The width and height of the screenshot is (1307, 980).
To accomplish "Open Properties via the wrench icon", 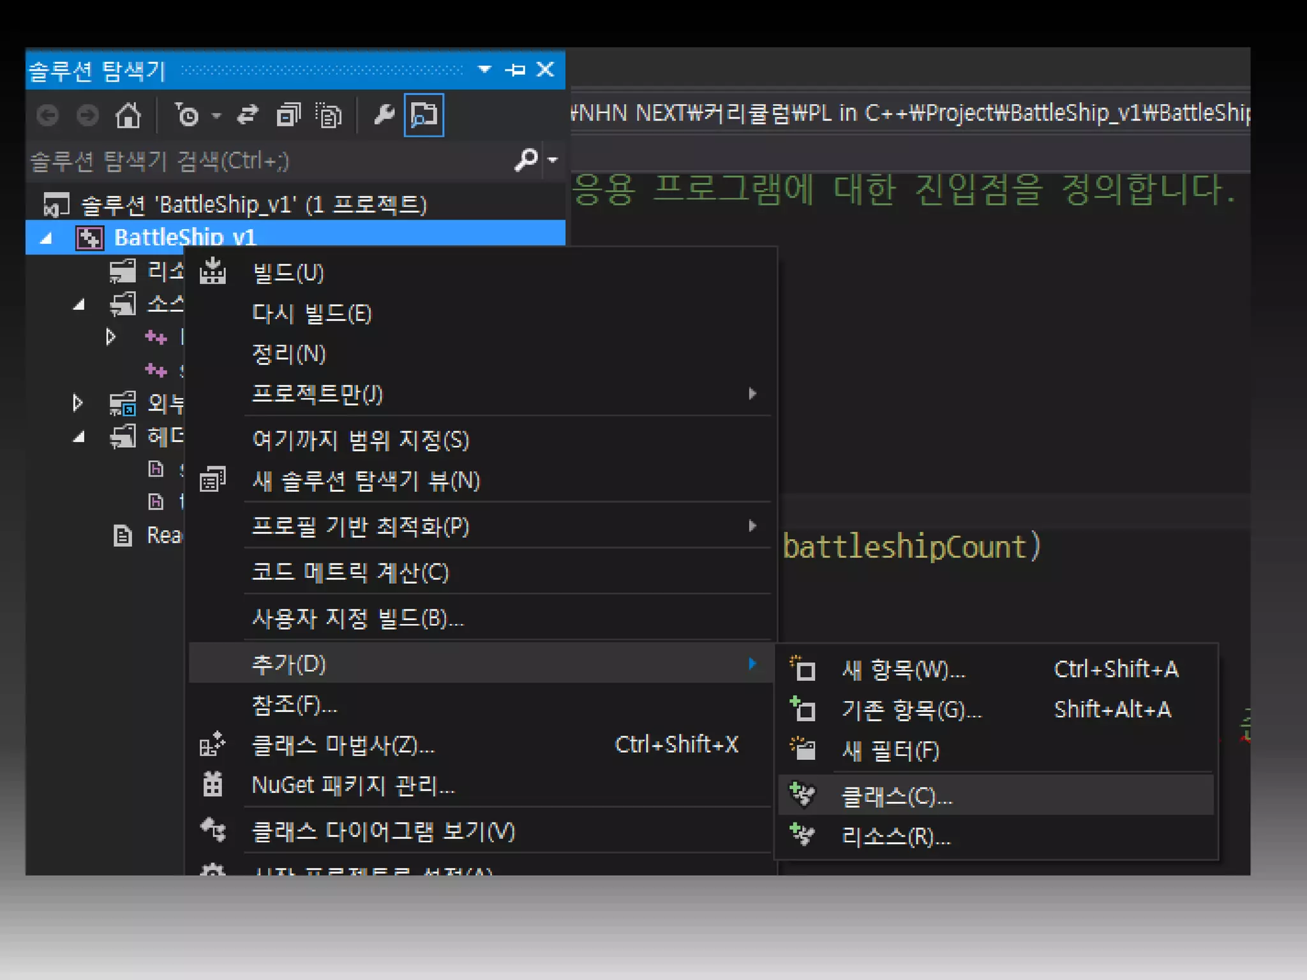I will pos(384,115).
